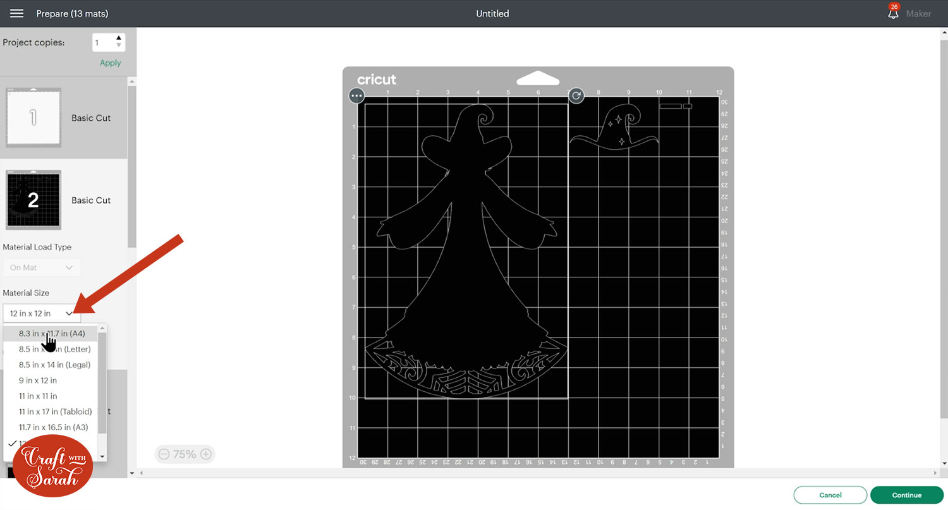Increase project copies with up arrow

click(x=119, y=39)
